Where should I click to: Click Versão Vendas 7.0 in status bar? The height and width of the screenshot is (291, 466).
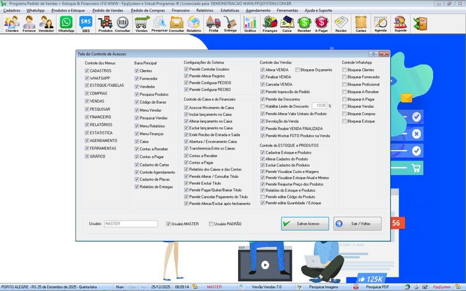tap(267, 287)
